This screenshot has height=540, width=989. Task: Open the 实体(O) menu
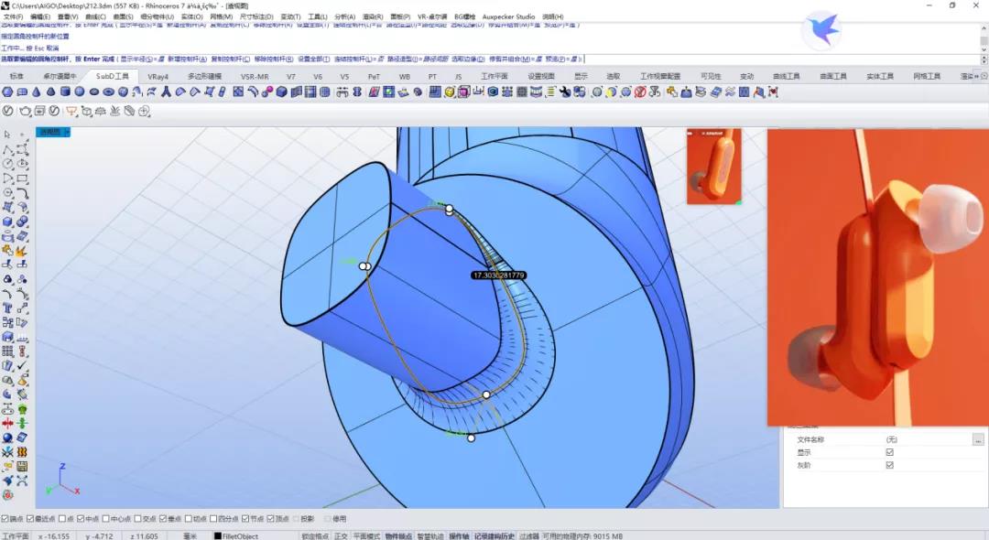[191, 16]
